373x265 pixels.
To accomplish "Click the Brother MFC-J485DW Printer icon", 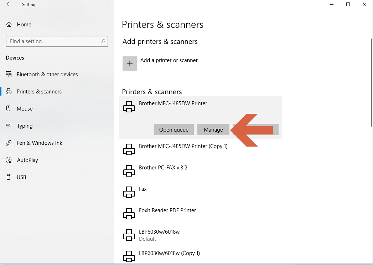I will 129,107.
